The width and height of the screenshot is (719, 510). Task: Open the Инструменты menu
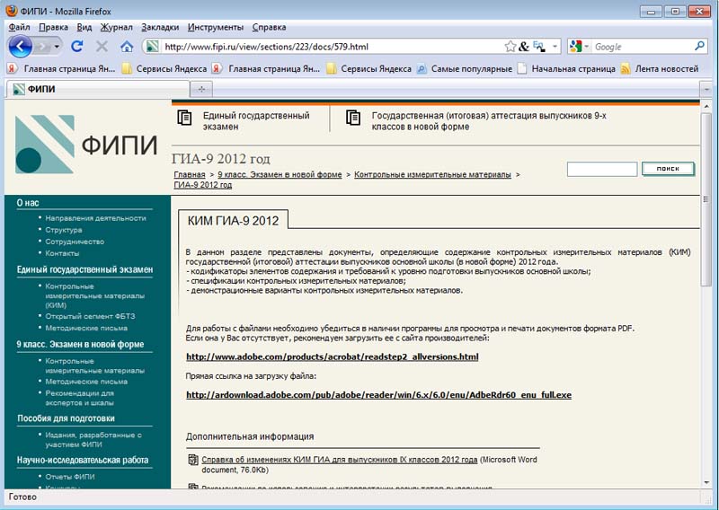click(216, 27)
